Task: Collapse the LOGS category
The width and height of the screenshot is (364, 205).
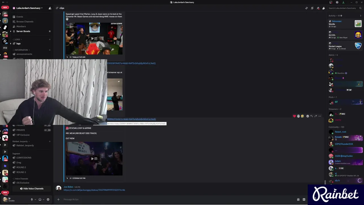Action: point(18,39)
